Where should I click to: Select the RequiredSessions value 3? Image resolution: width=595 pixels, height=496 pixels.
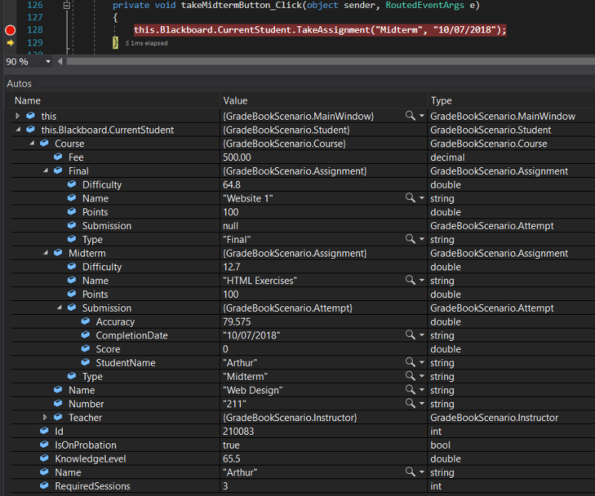225,485
